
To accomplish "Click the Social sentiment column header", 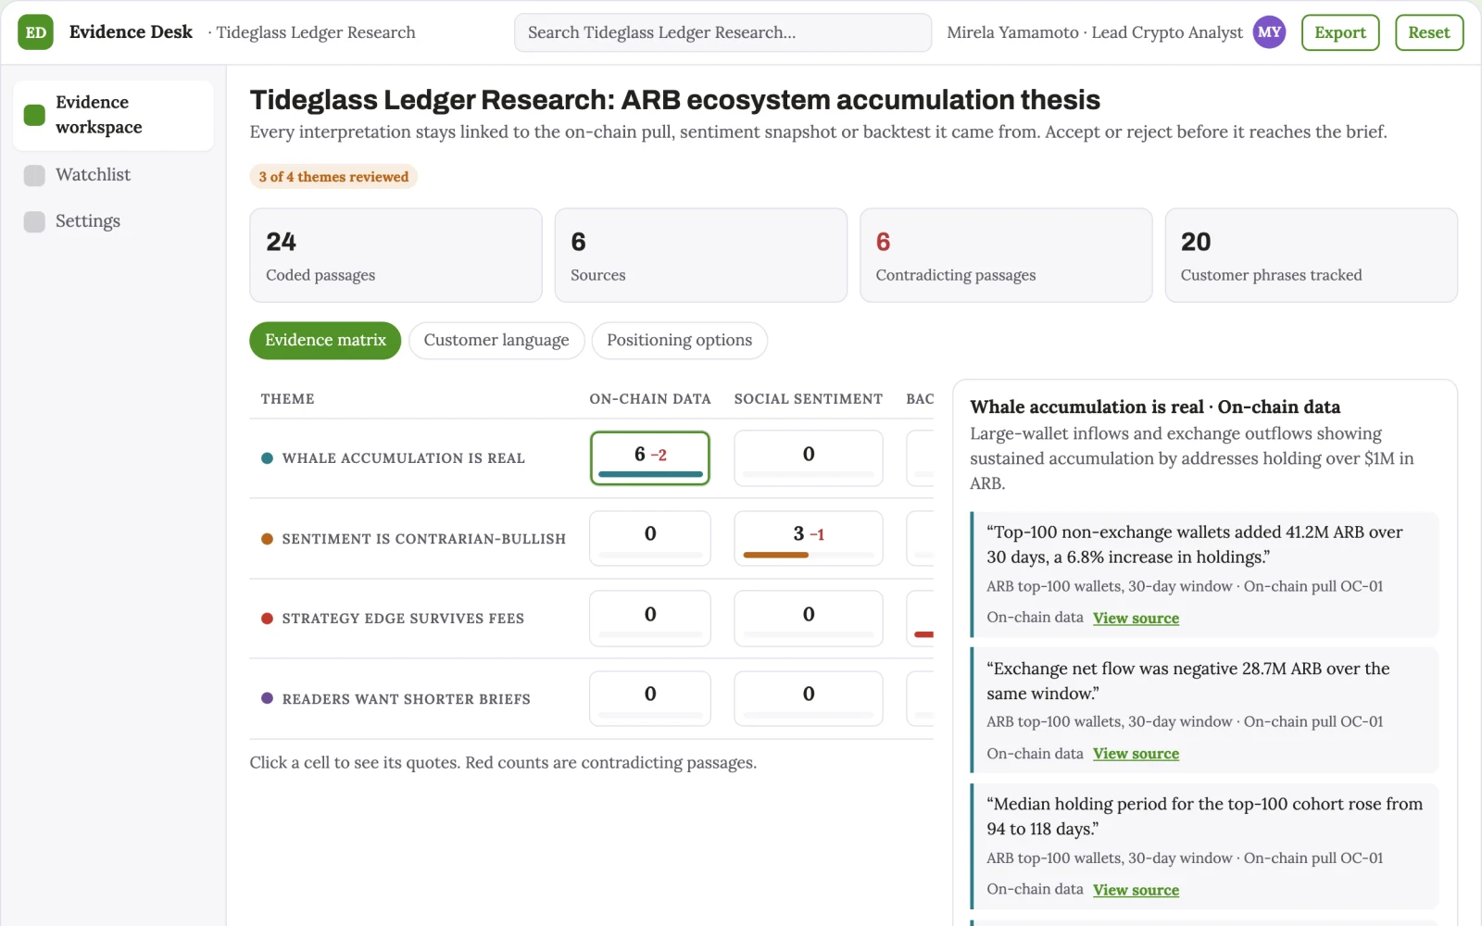I will (x=809, y=399).
